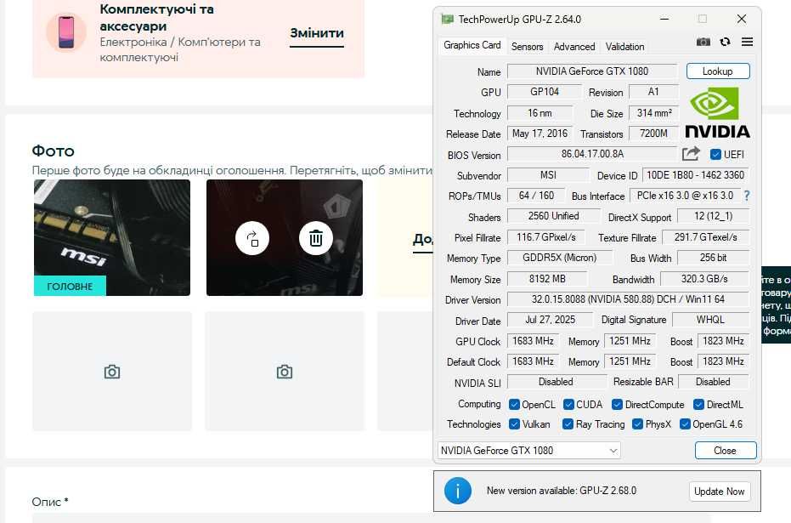Click the Driver Date value Jul 27, 2025
Image resolution: width=791 pixels, height=523 pixels.
(x=550, y=320)
